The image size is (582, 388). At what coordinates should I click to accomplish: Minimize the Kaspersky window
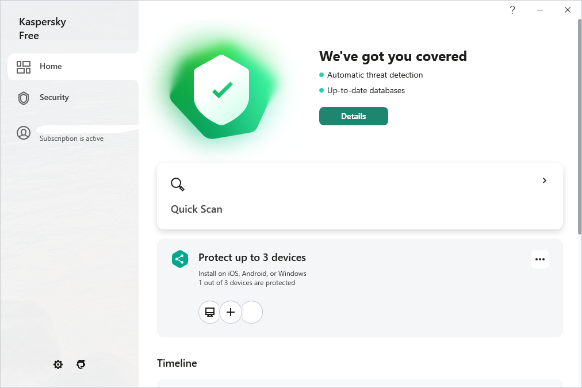tap(540, 10)
